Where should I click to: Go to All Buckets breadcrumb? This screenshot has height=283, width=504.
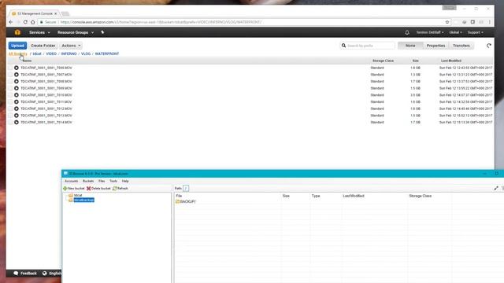[x=18, y=54]
